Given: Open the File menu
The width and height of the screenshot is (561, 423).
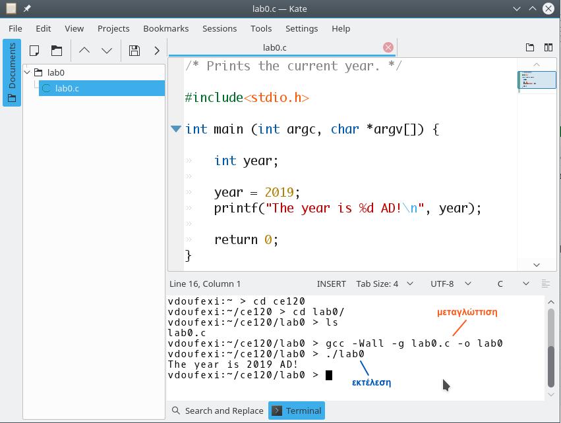Looking at the screenshot, I should click(15, 28).
